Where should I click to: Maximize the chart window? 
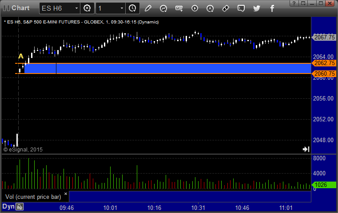point(321,3)
